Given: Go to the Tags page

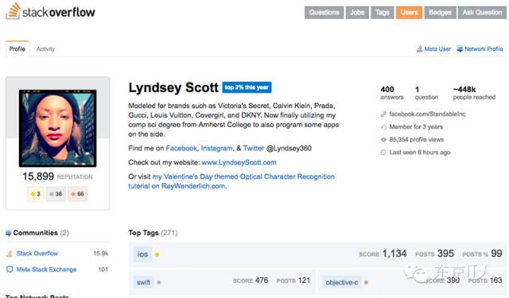Looking at the screenshot, I should click(x=383, y=13).
